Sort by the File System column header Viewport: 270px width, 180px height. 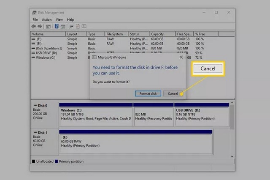tap(116, 34)
